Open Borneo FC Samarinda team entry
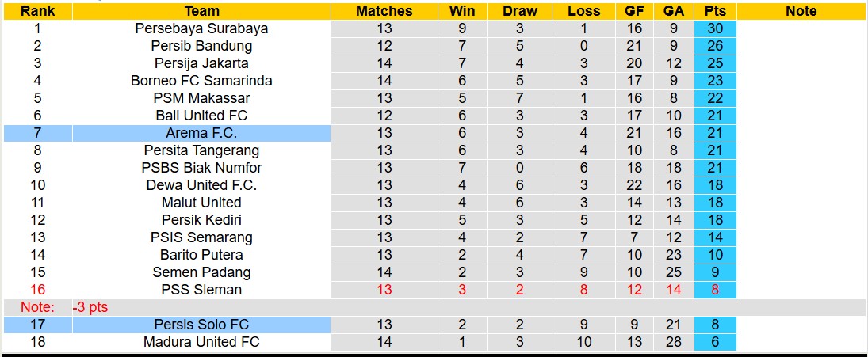The image size is (868, 357). coord(201,81)
